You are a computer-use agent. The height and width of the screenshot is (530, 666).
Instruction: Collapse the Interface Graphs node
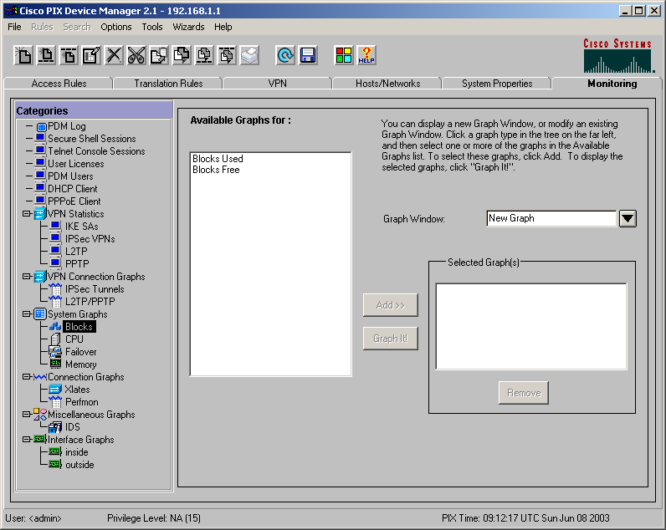[27, 439]
